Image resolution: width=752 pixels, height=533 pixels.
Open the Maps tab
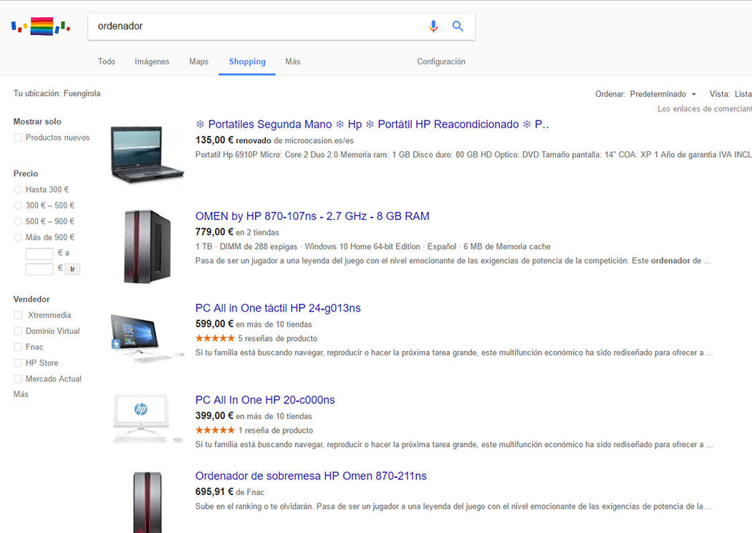pyautogui.click(x=198, y=62)
